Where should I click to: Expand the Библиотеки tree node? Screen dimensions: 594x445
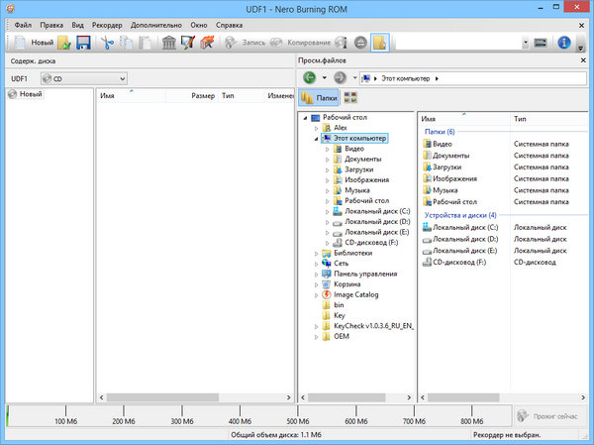[x=316, y=253]
